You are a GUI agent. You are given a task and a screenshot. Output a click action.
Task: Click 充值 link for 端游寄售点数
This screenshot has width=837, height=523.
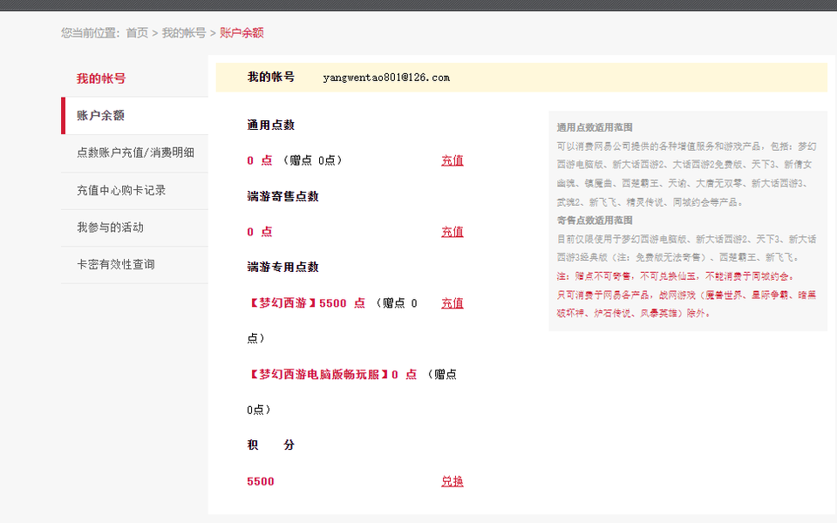point(453,232)
